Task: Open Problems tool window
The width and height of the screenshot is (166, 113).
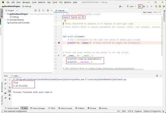Action: point(80,108)
